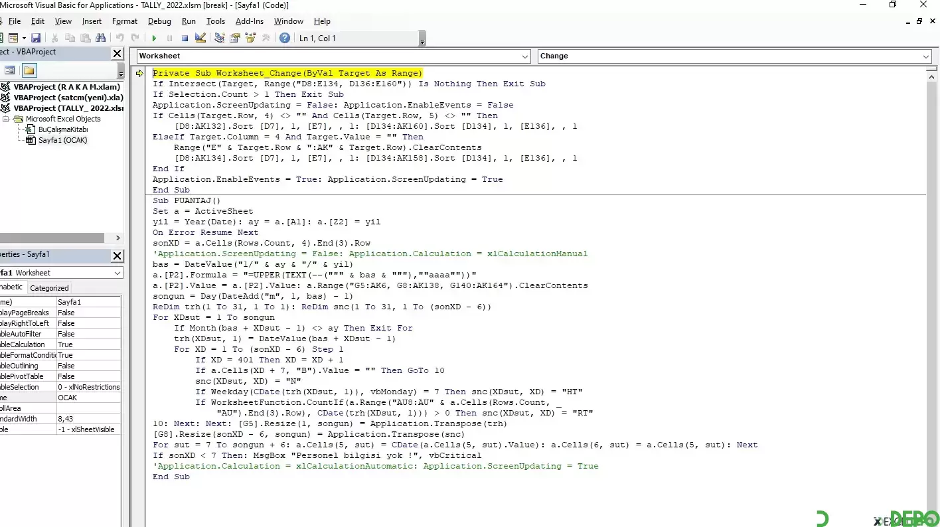Click the OCAK Name property value

[x=88, y=398]
